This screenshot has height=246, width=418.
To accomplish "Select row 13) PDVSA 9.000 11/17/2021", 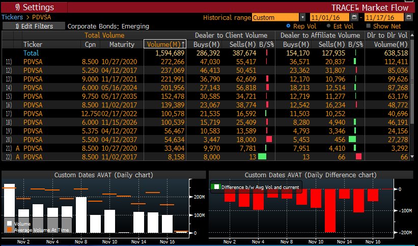I will pos(206,79).
